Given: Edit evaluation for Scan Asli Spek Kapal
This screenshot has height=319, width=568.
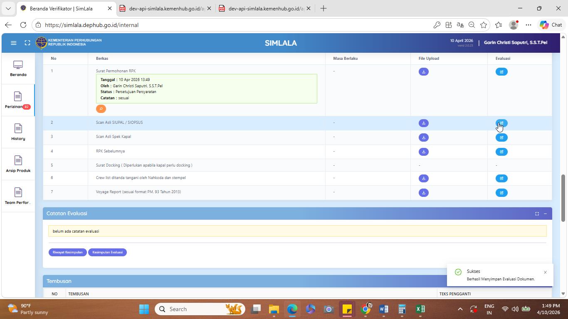Looking at the screenshot, I should click(x=501, y=137).
